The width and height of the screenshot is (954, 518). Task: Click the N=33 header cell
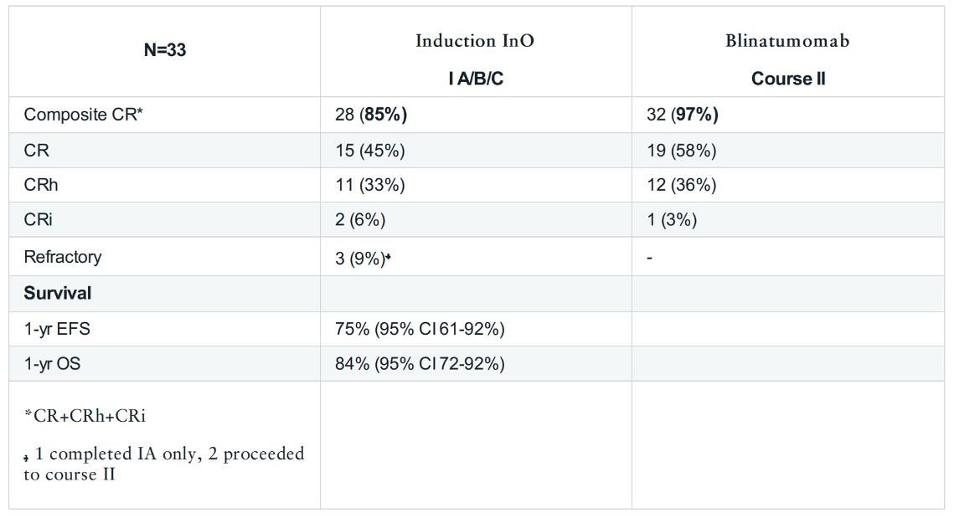(164, 50)
